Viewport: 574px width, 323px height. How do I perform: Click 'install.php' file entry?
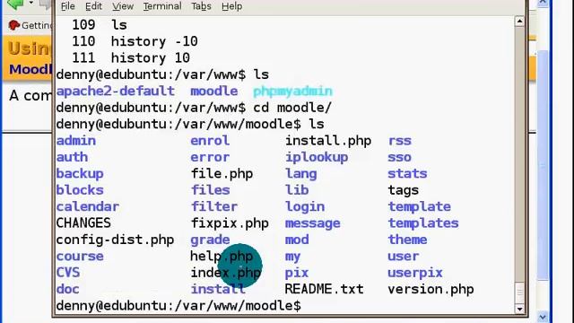click(328, 141)
